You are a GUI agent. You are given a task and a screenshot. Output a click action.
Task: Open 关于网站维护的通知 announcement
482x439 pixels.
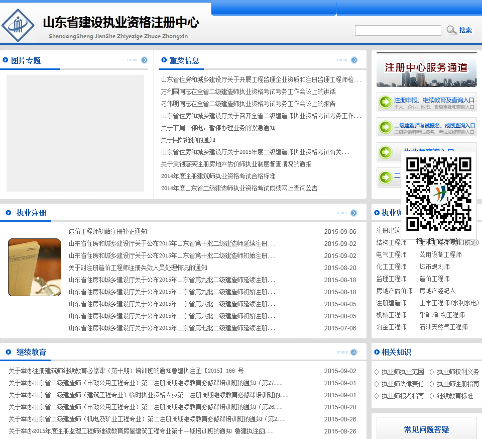pyautogui.click(x=188, y=140)
